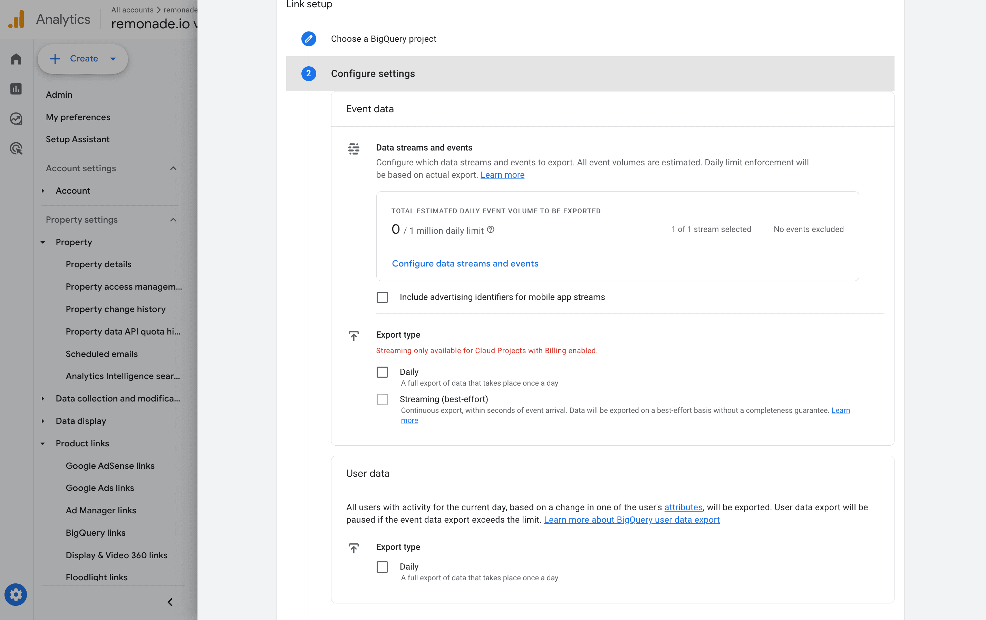Expand Data collection and modification
986x620 pixels.
point(42,398)
